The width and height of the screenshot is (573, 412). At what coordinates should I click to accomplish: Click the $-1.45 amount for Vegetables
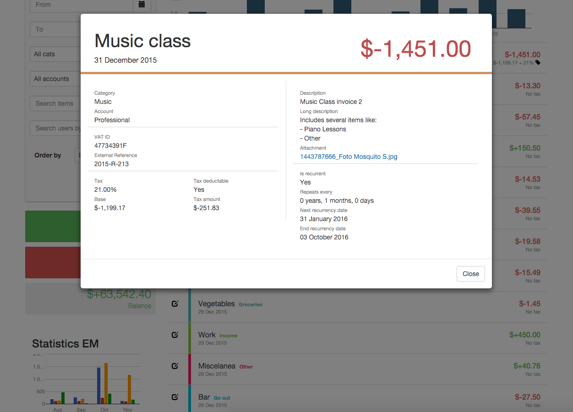click(529, 304)
